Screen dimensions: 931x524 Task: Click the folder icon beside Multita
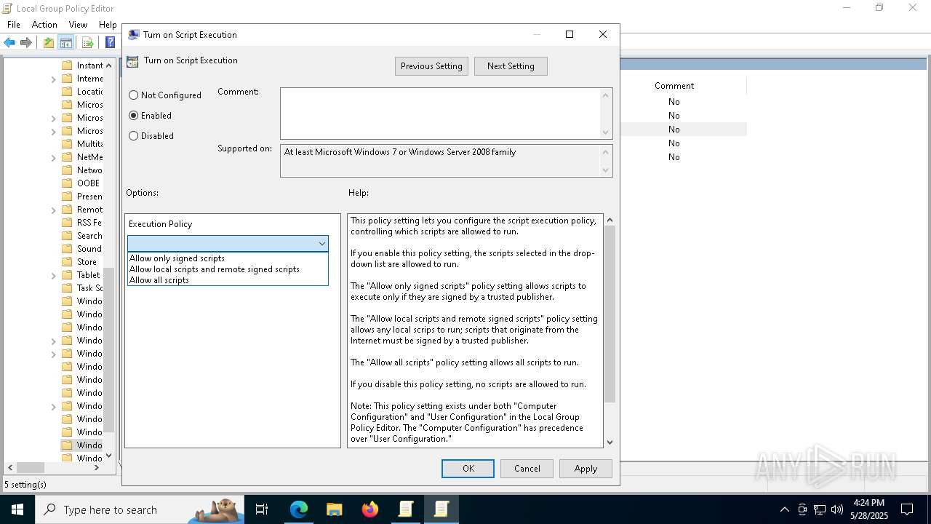pos(67,144)
